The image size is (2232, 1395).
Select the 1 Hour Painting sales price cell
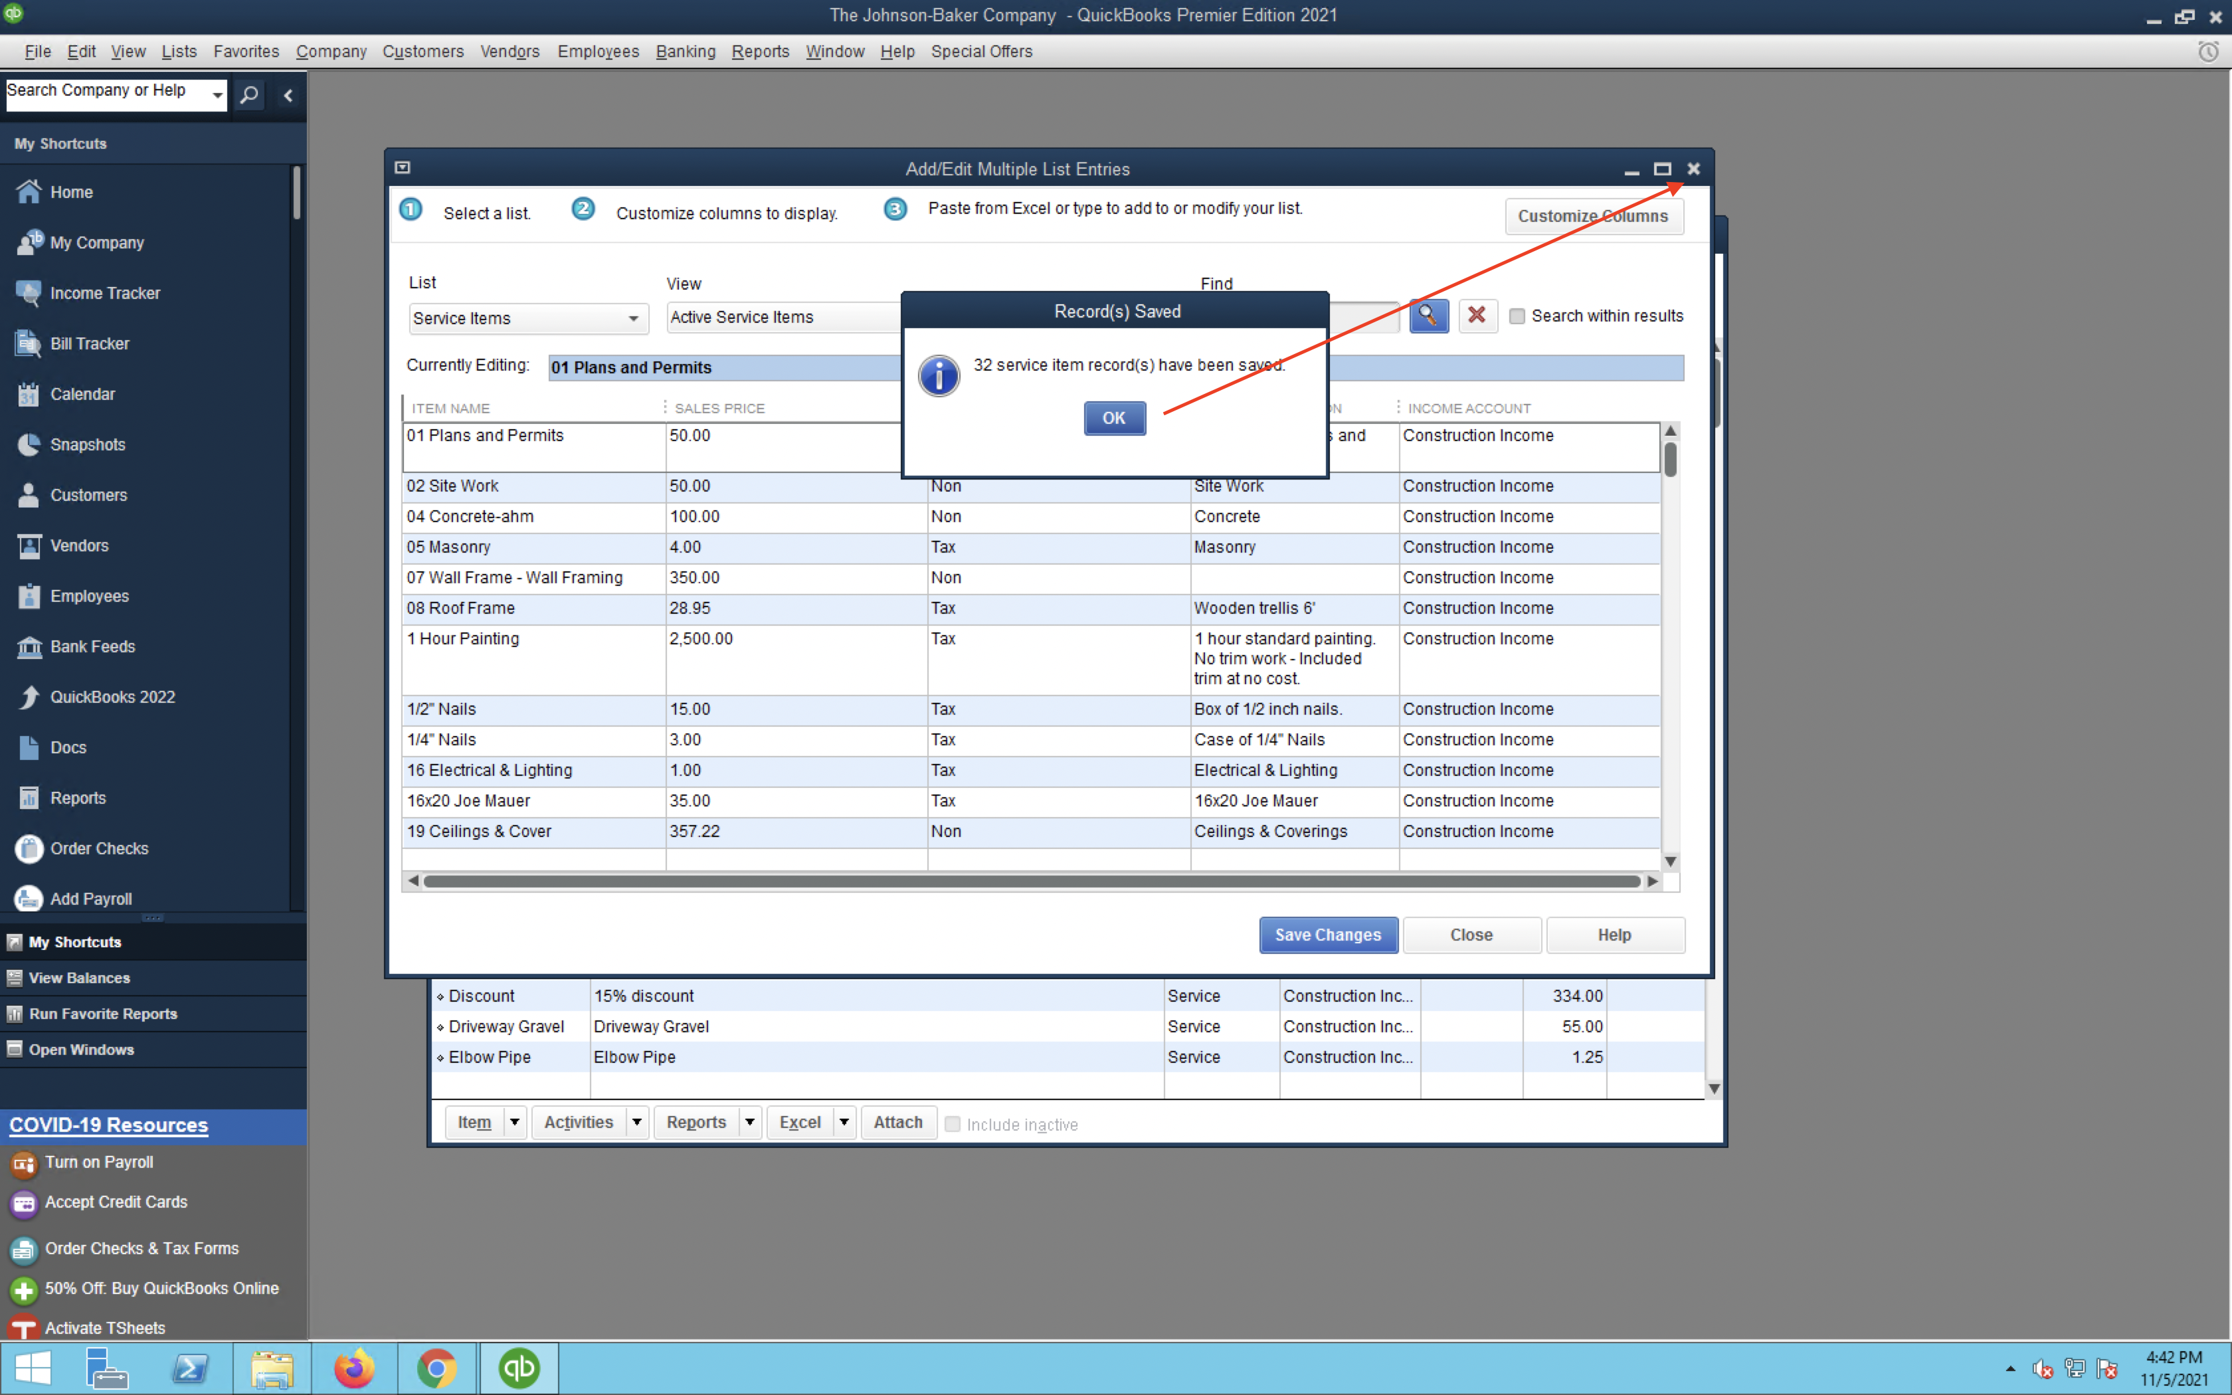[796, 660]
